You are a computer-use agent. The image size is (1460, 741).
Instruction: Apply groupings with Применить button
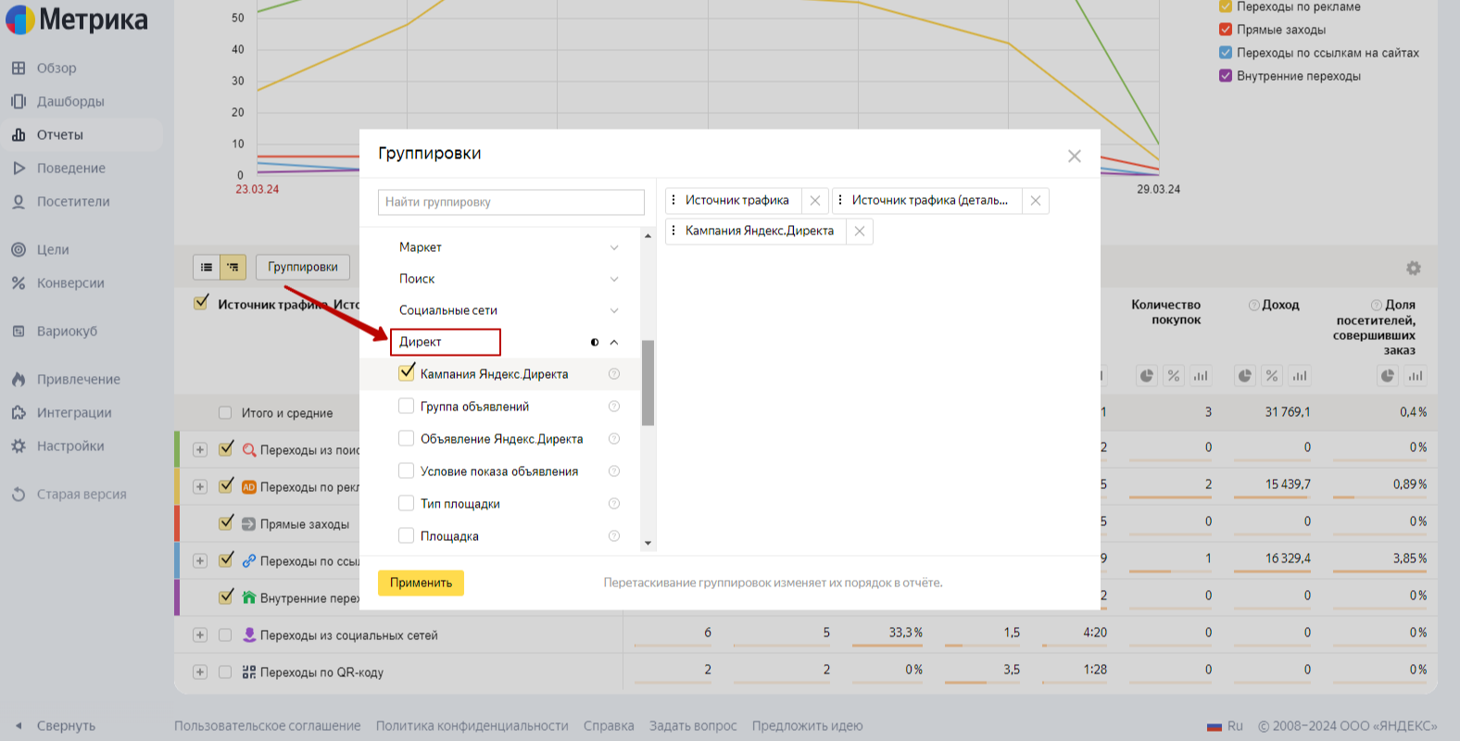click(x=421, y=583)
